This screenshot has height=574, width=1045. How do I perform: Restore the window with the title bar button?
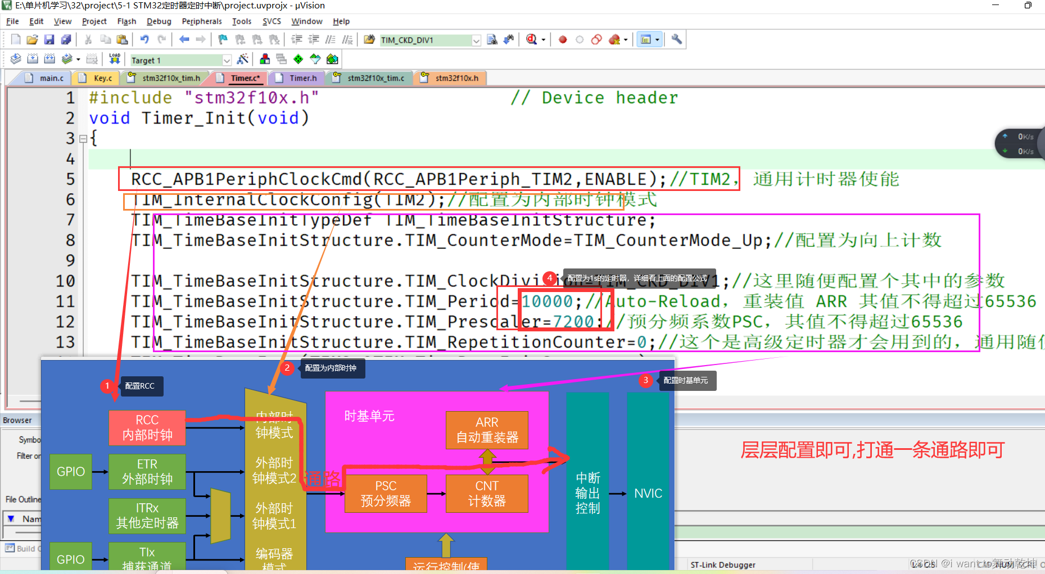1028,5
